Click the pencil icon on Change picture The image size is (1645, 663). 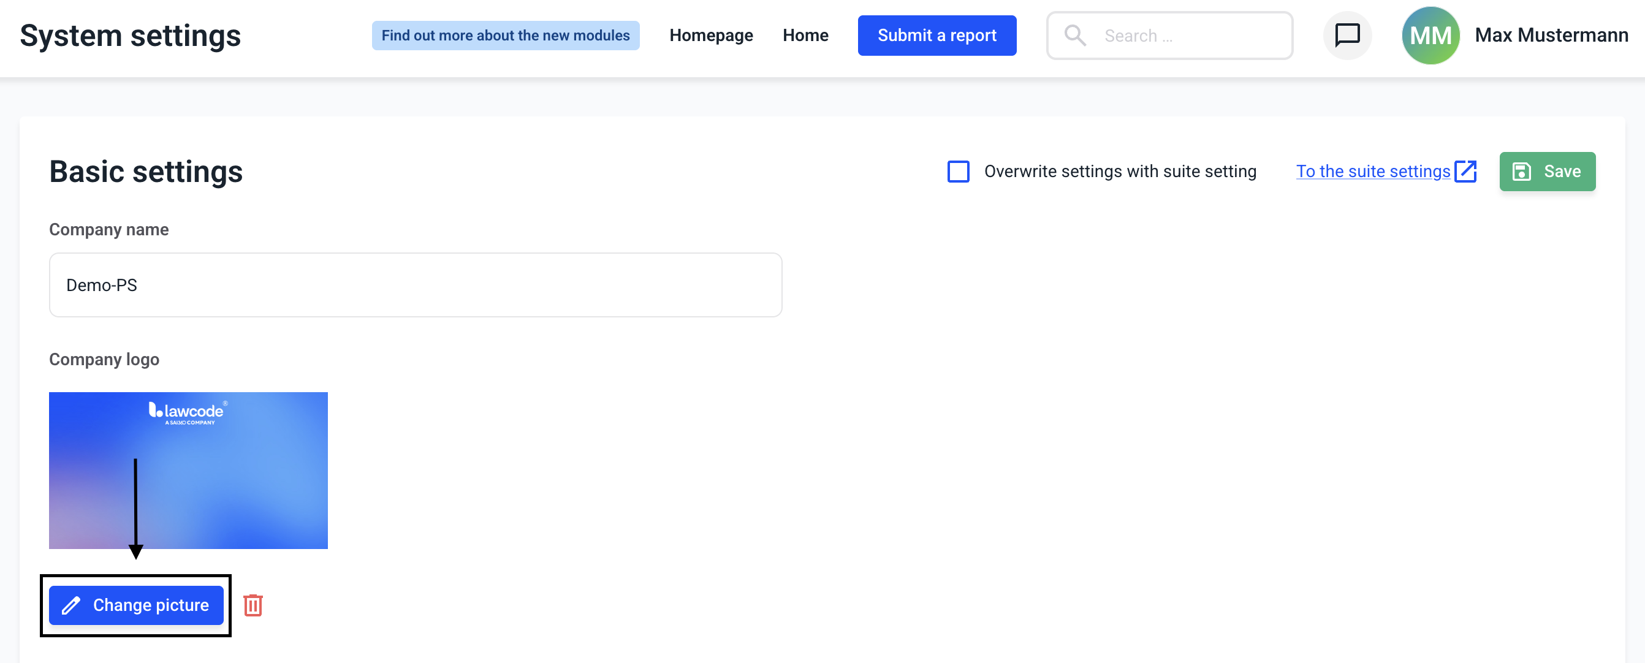point(71,605)
